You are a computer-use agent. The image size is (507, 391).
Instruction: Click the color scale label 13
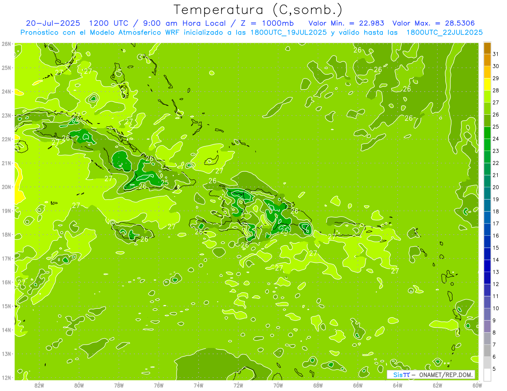(x=496, y=272)
